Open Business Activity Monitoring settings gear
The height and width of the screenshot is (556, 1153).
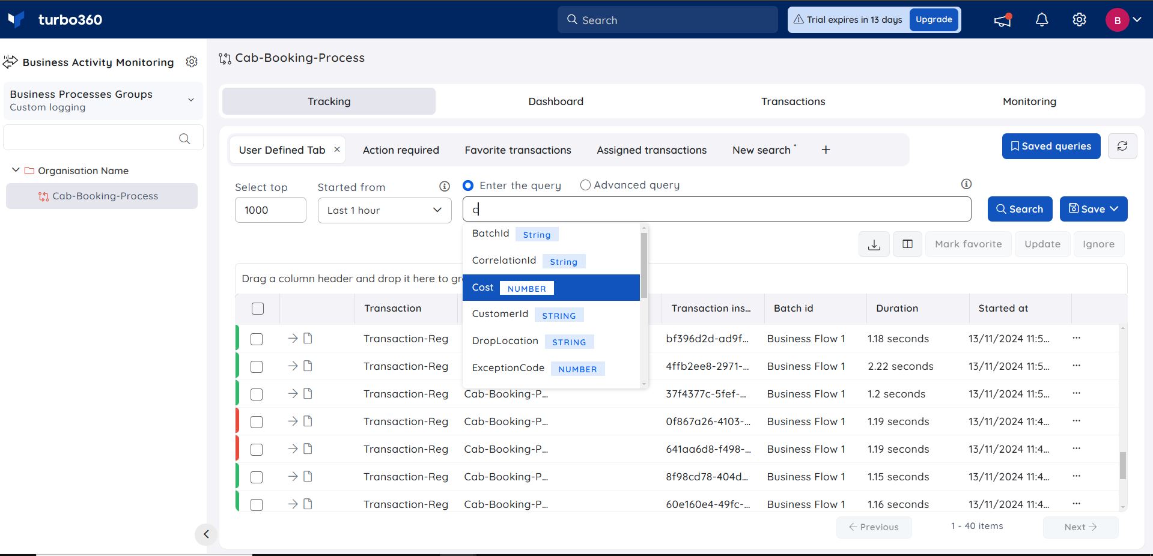coord(192,62)
